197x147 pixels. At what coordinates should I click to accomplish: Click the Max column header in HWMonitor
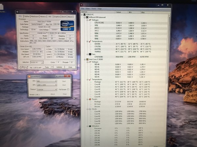(x=146, y=12)
